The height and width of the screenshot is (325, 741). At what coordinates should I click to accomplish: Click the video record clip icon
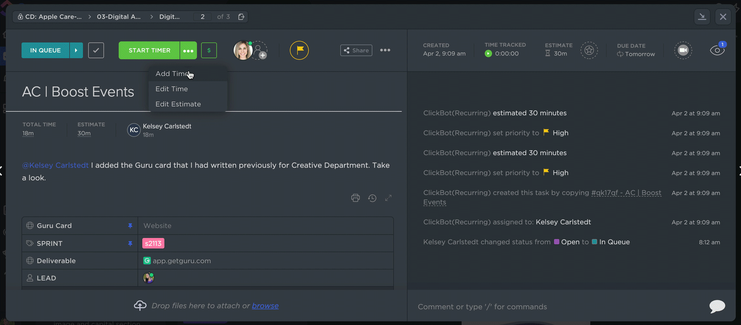pos(683,50)
